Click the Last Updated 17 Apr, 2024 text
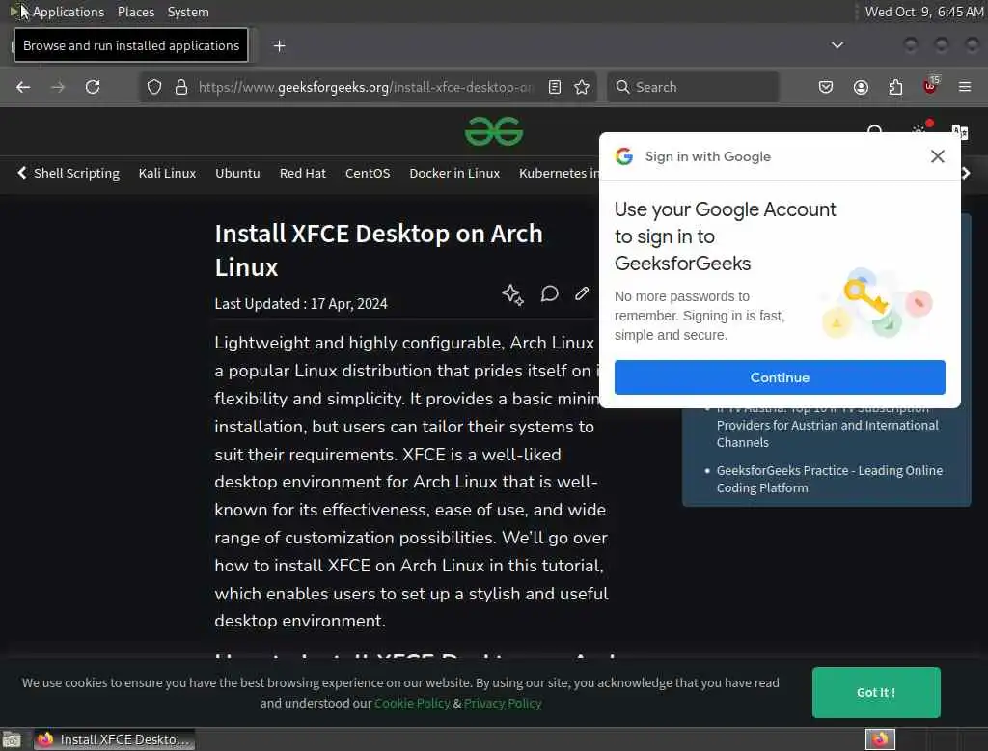Viewport: 988px width, 751px height. [301, 304]
